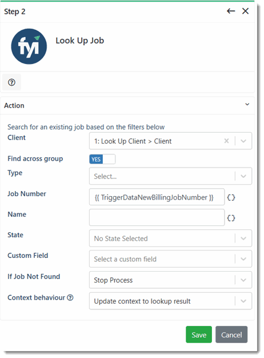264x358 pixels.
Task: Open the Custom Field dropdown
Action: (170, 259)
